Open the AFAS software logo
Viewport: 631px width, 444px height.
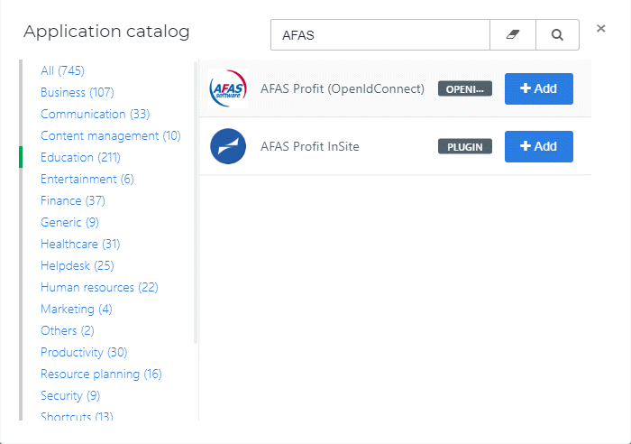pyautogui.click(x=228, y=88)
